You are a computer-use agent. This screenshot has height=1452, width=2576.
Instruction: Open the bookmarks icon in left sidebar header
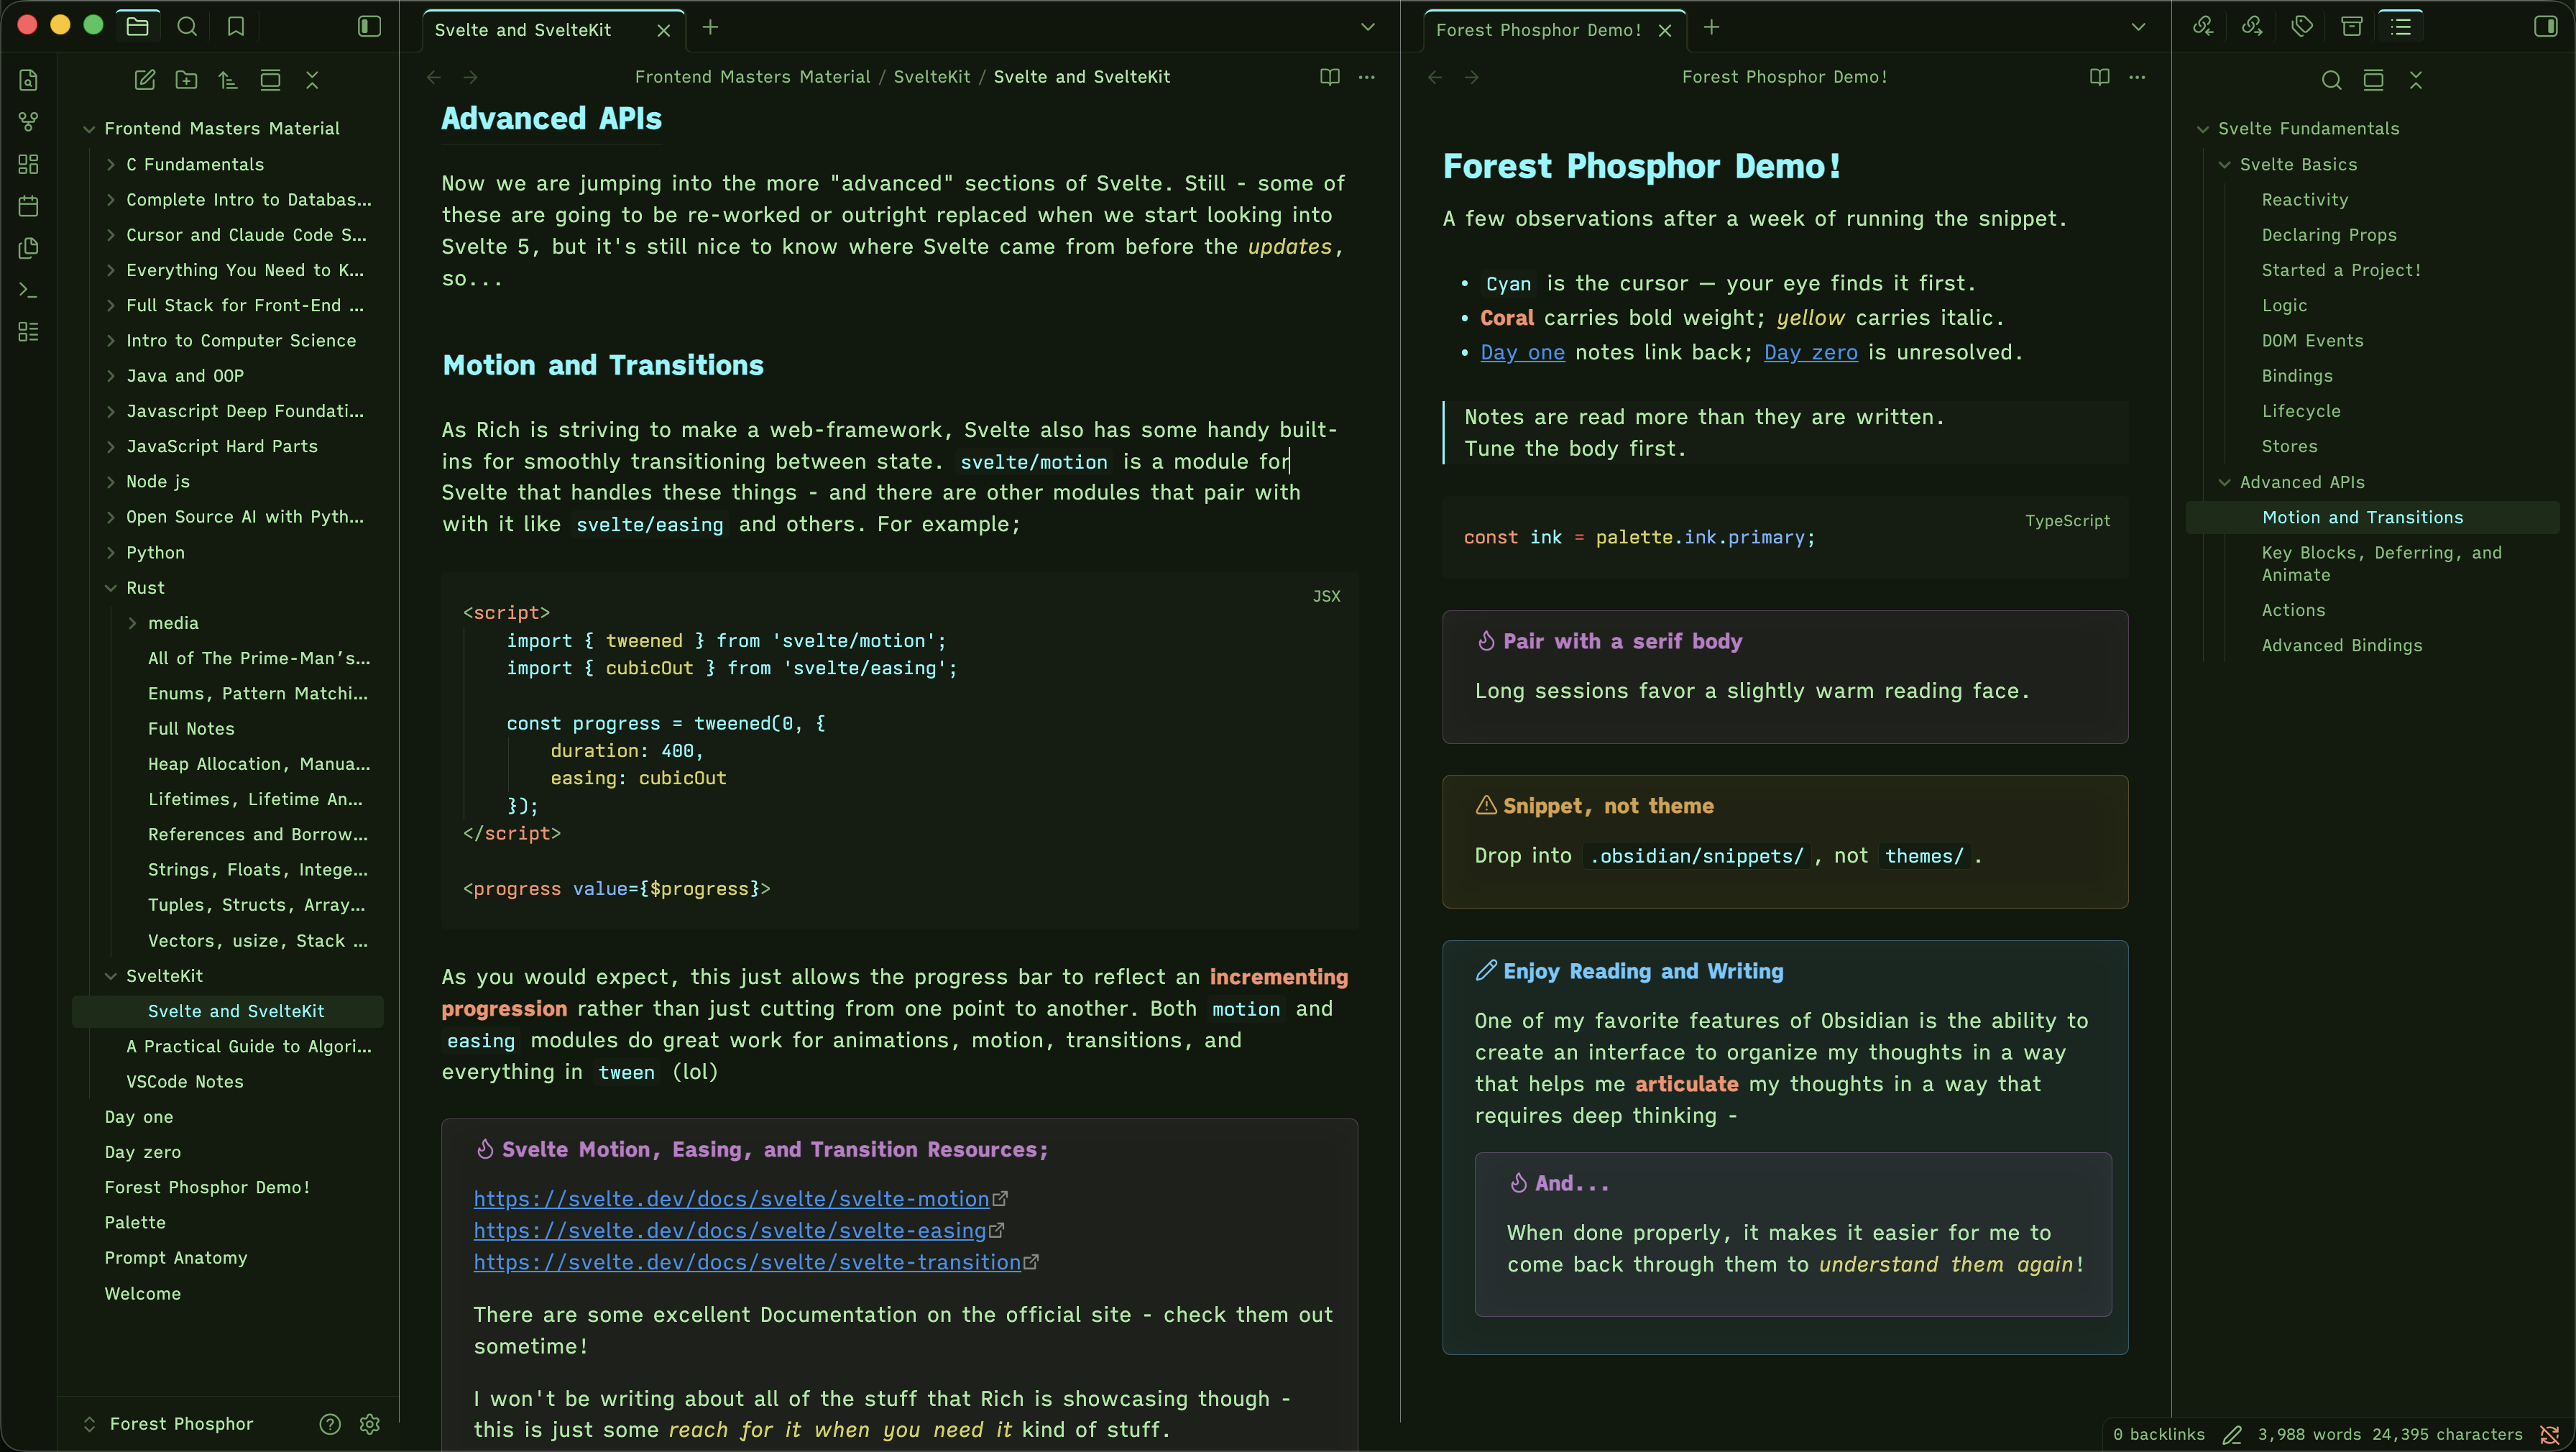(x=236, y=27)
